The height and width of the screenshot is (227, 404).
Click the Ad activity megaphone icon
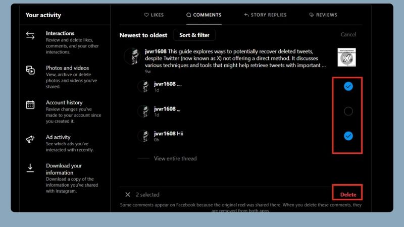click(30, 139)
